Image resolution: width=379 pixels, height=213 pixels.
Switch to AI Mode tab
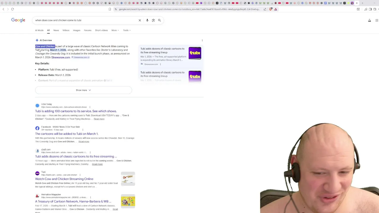(39, 30)
